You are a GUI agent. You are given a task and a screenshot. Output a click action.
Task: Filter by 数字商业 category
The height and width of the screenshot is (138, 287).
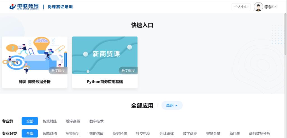(190, 134)
